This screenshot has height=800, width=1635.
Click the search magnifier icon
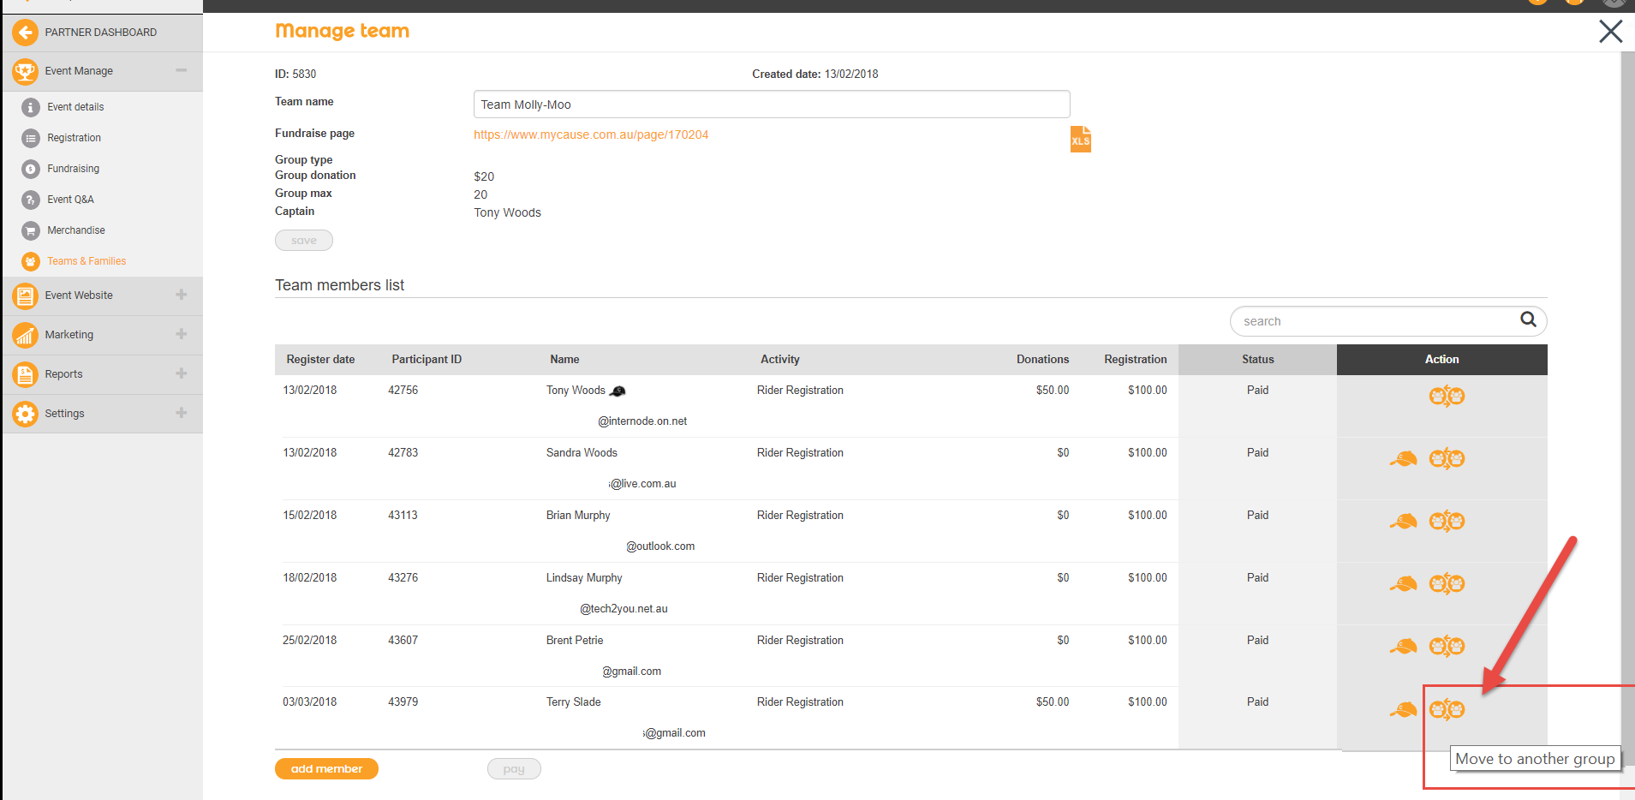pyautogui.click(x=1528, y=319)
